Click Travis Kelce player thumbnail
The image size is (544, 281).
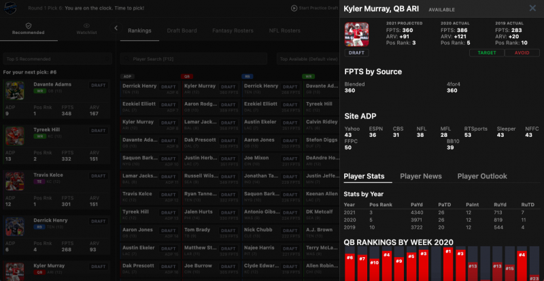click(14, 182)
